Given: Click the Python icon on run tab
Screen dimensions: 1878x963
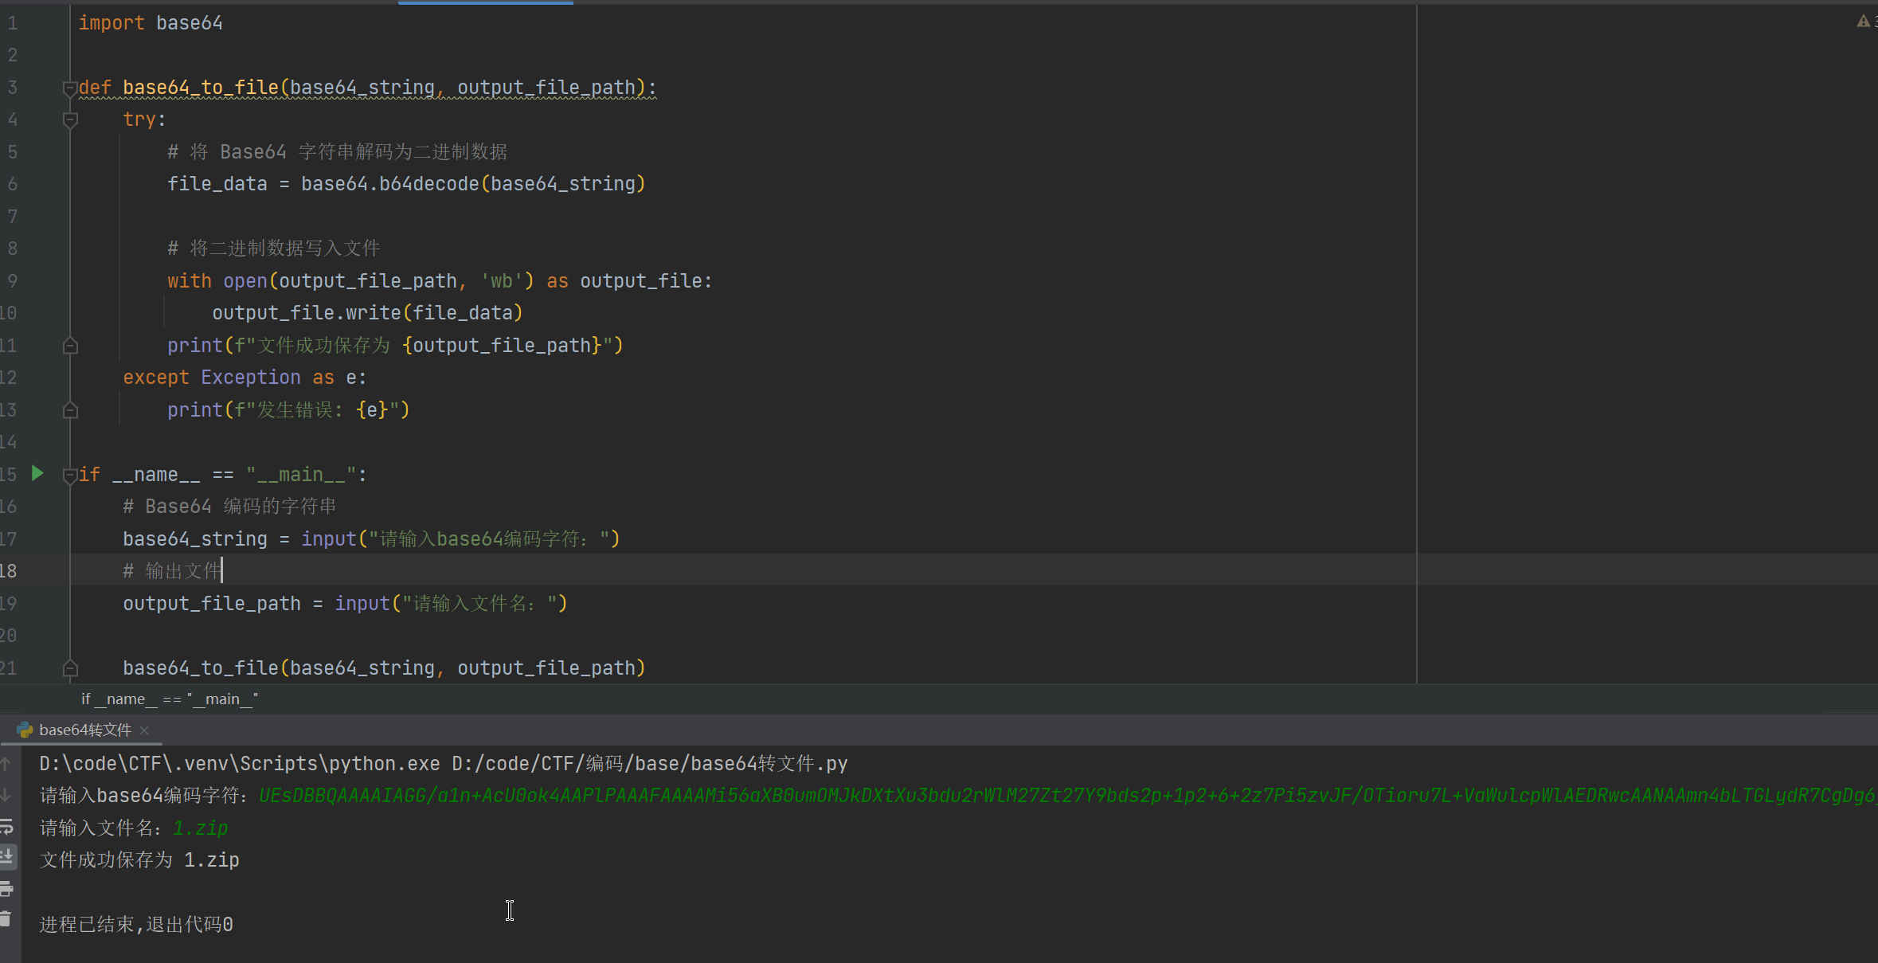Looking at the screenshot, I should (x=25, y=730).
